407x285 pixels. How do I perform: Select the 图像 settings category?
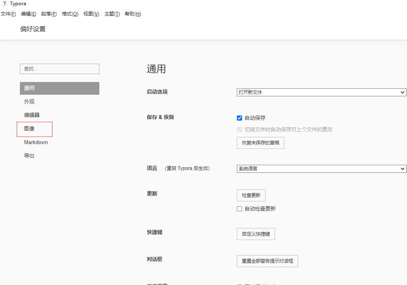pos(29,129)
